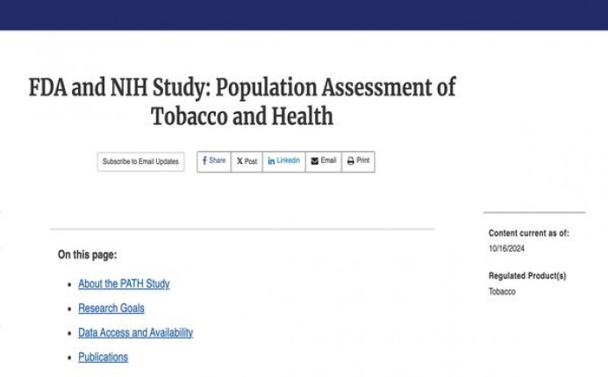Click the Facebook Share icon
Viewport: 608px width, 377px height.
[x=204, y=161]
